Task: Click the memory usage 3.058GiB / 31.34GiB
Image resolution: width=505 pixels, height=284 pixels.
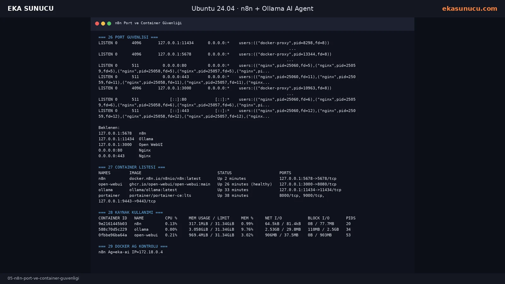Action: point(211,230)
